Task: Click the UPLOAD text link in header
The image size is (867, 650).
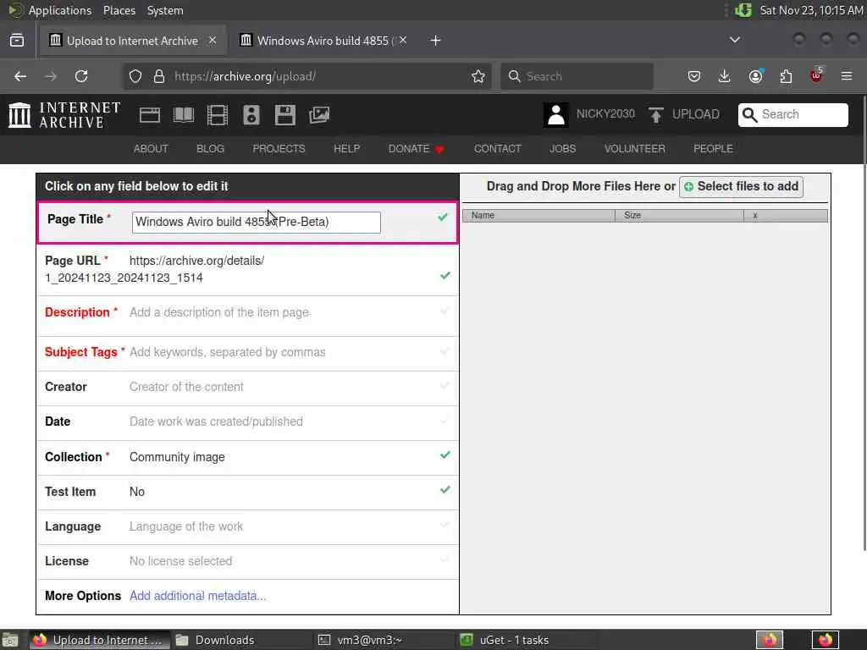Action: pyautogui.click(x=696, y=114)
